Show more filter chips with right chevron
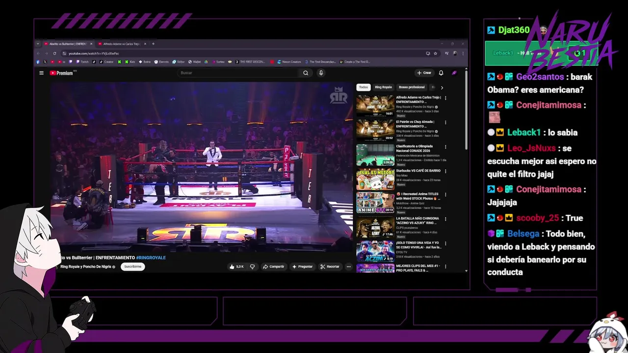 point(442,87)
